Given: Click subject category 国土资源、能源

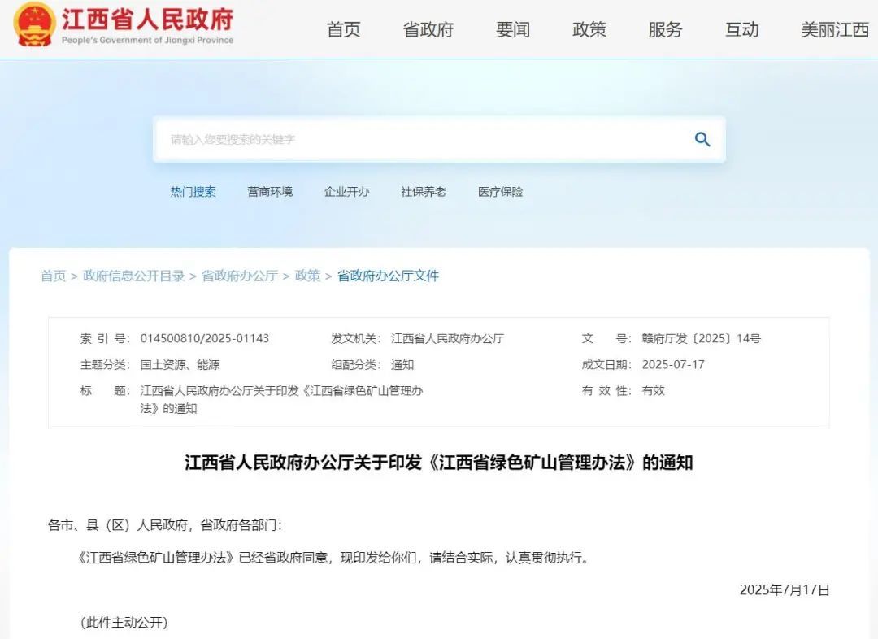Looking at the screenshot, I should (x=180, y=364).
